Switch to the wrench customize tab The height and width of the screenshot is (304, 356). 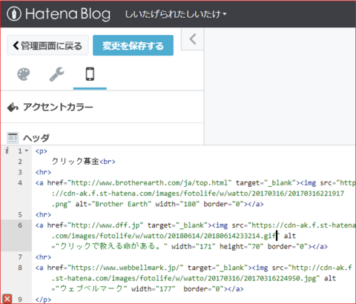(x=56, y=74)
